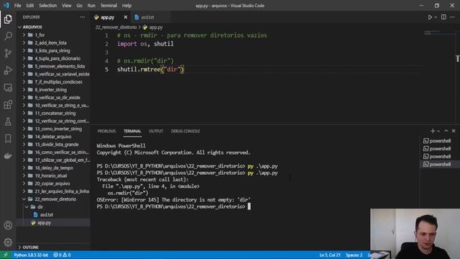The image size is (460, 259).
Task: Select the Terminal panel tab
Action: tap(132, 131)
